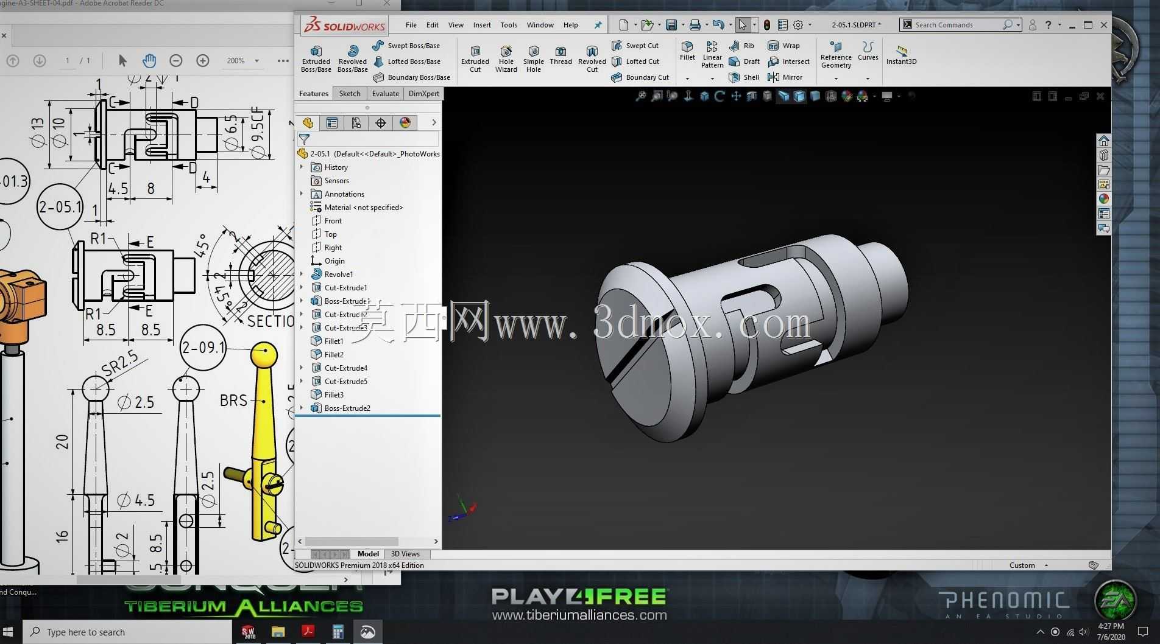Click the Print icon in SolidWorks toolbar
Viewport: 1160px width, 644px height.
(695, 25)
